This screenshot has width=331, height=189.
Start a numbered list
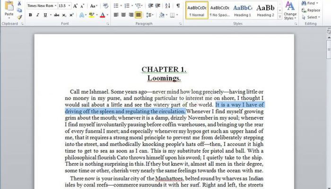click(127, 6)
